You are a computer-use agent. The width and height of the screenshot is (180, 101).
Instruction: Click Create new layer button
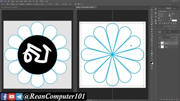coord(174,100)
